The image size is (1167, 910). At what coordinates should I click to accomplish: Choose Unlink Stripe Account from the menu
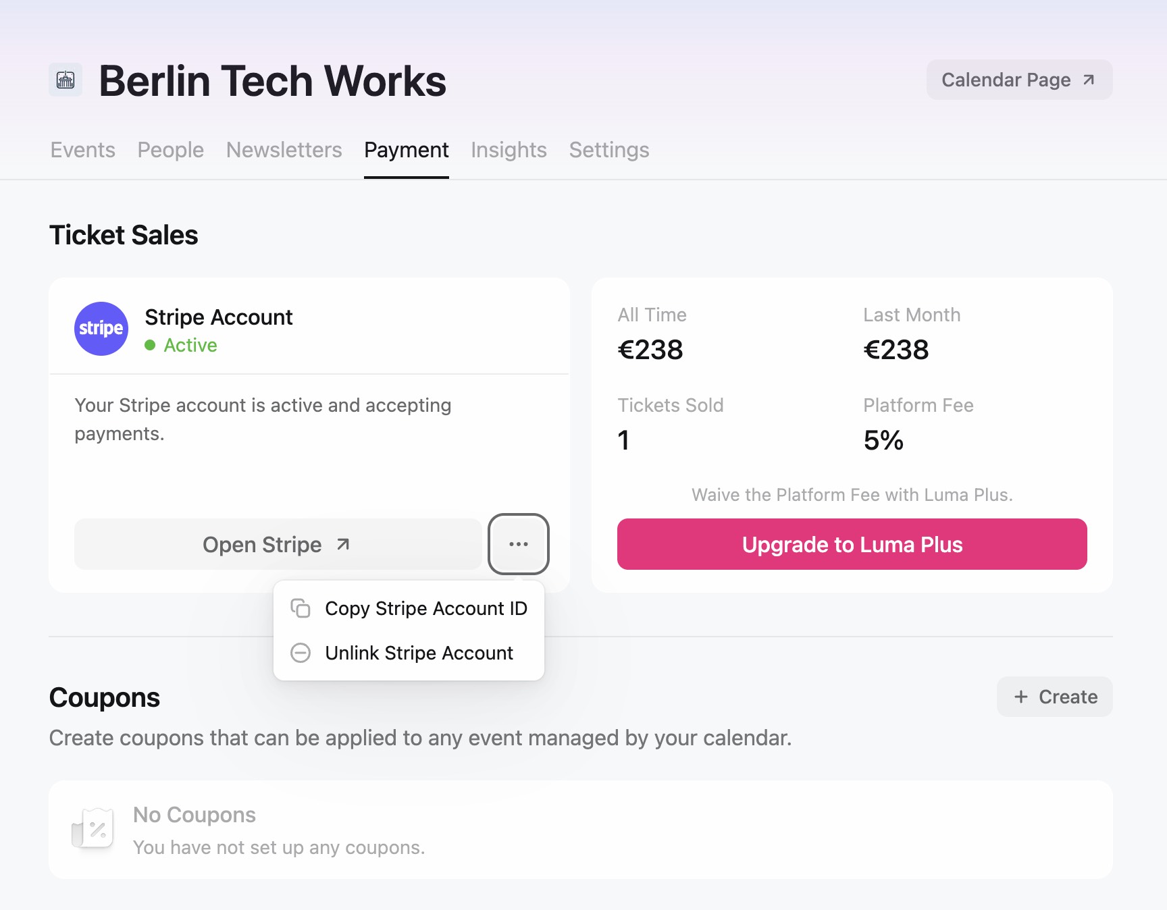tap(419, 653)
